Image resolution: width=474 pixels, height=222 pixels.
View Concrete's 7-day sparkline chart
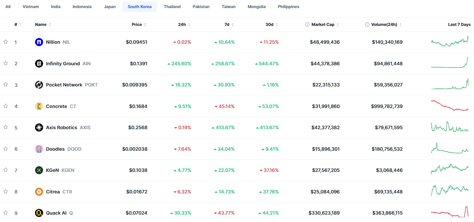(x=450, y=106)
